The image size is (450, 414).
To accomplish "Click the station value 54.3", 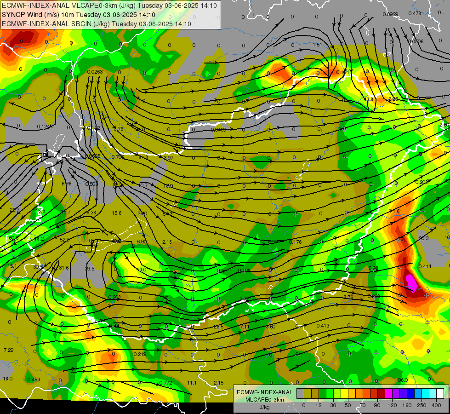I will 168,214.
